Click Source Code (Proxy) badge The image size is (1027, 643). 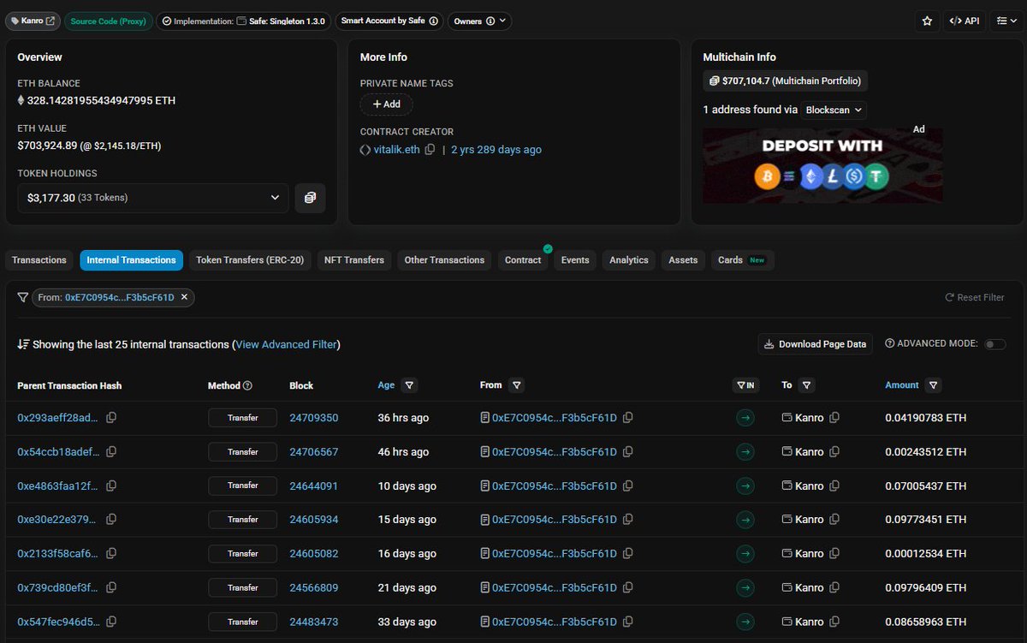109,21
